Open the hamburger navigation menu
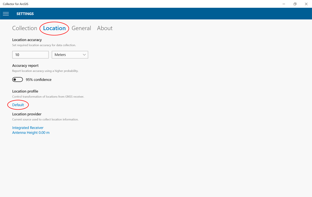 6,14
